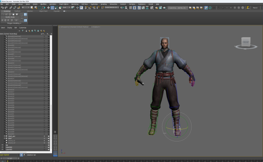Screen dimensions: 263x162
Task: Toggle the Scene Explorer toolbar icon
Action: 131,8
